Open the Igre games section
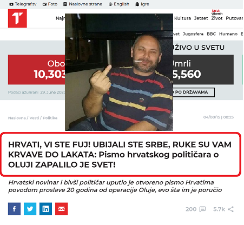The width and height of the screenshot is (244, 225). click(x=142, y=4)
